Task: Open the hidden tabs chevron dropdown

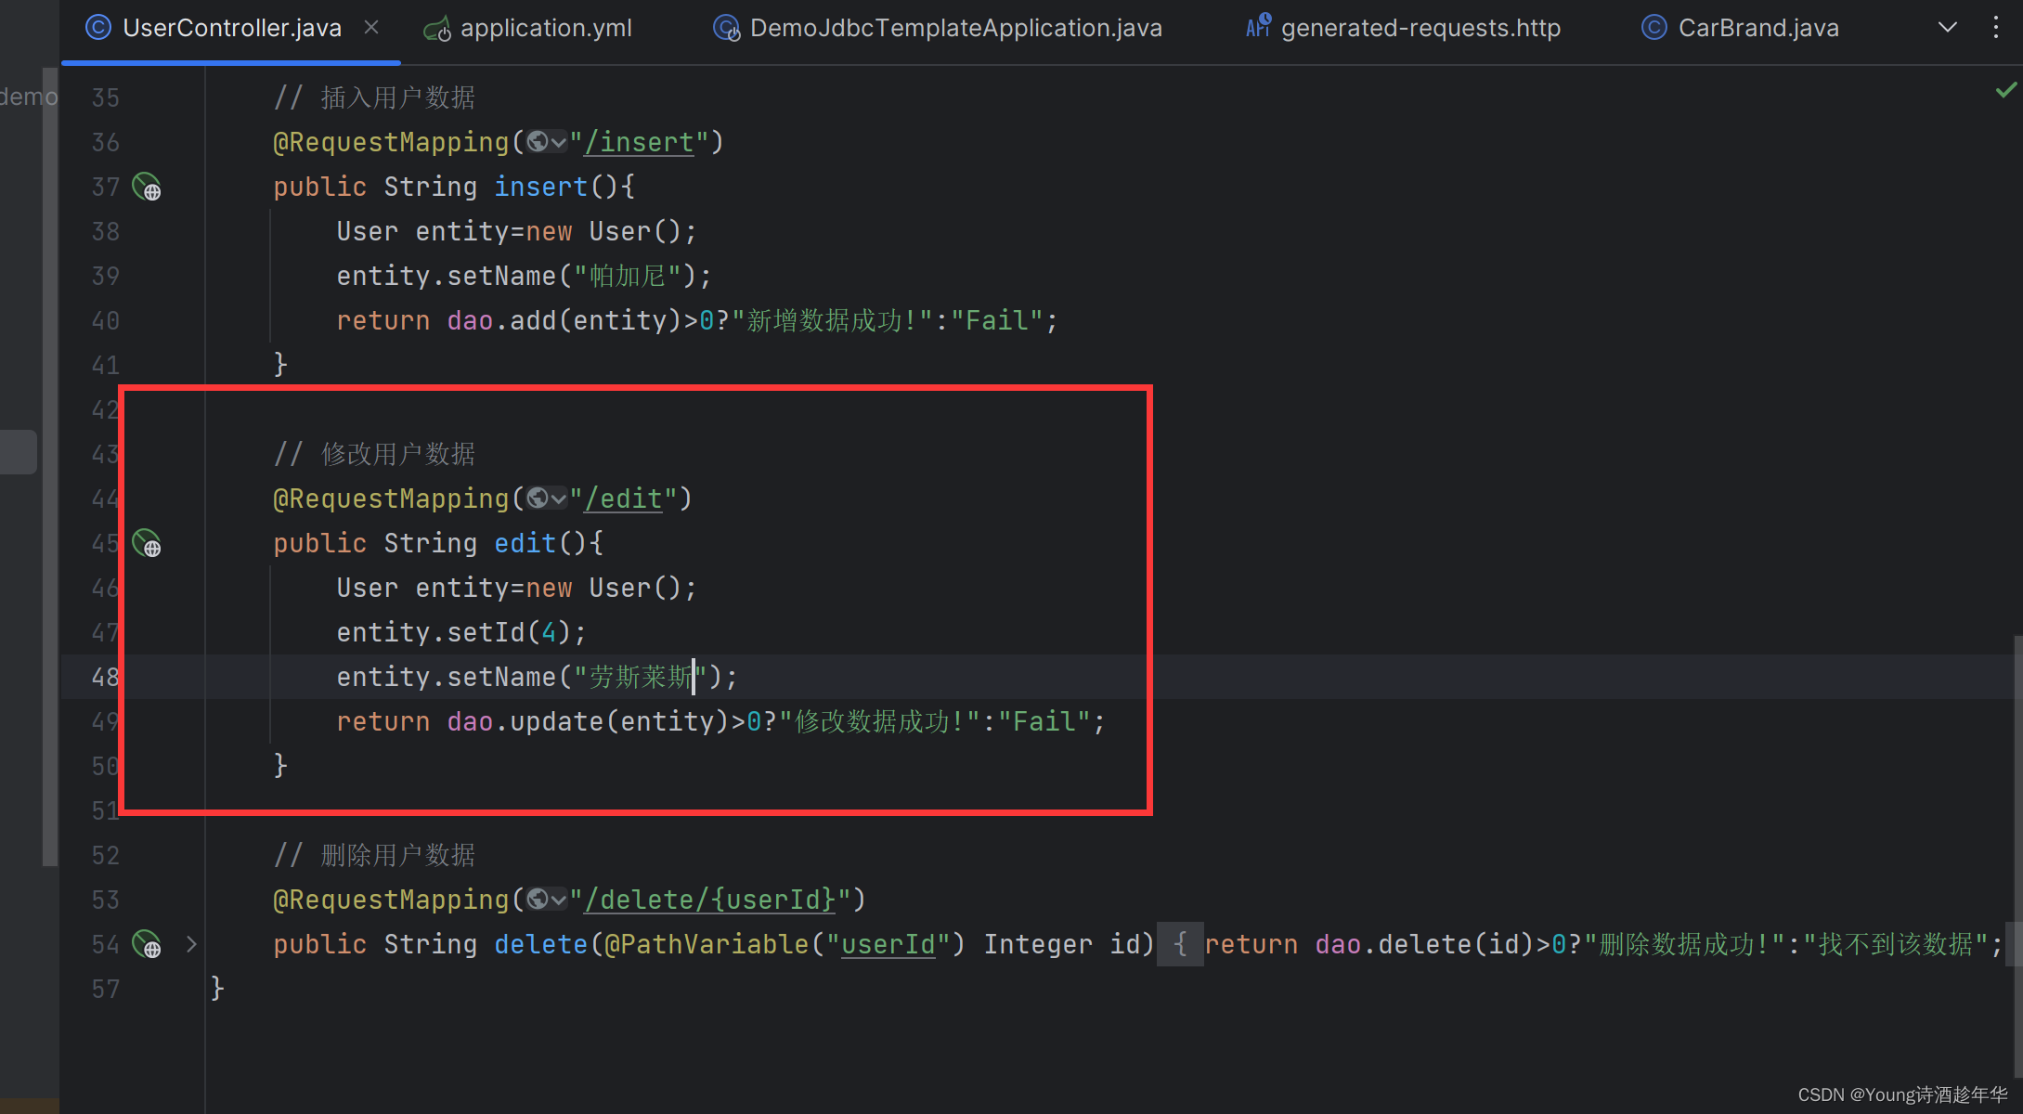Action: 1947,27
